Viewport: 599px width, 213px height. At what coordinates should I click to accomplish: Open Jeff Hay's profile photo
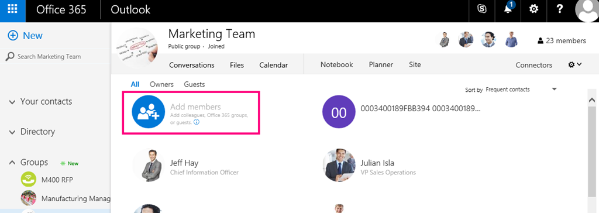149,165
